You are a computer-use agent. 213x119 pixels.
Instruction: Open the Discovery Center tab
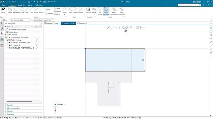tap(51, 23)
